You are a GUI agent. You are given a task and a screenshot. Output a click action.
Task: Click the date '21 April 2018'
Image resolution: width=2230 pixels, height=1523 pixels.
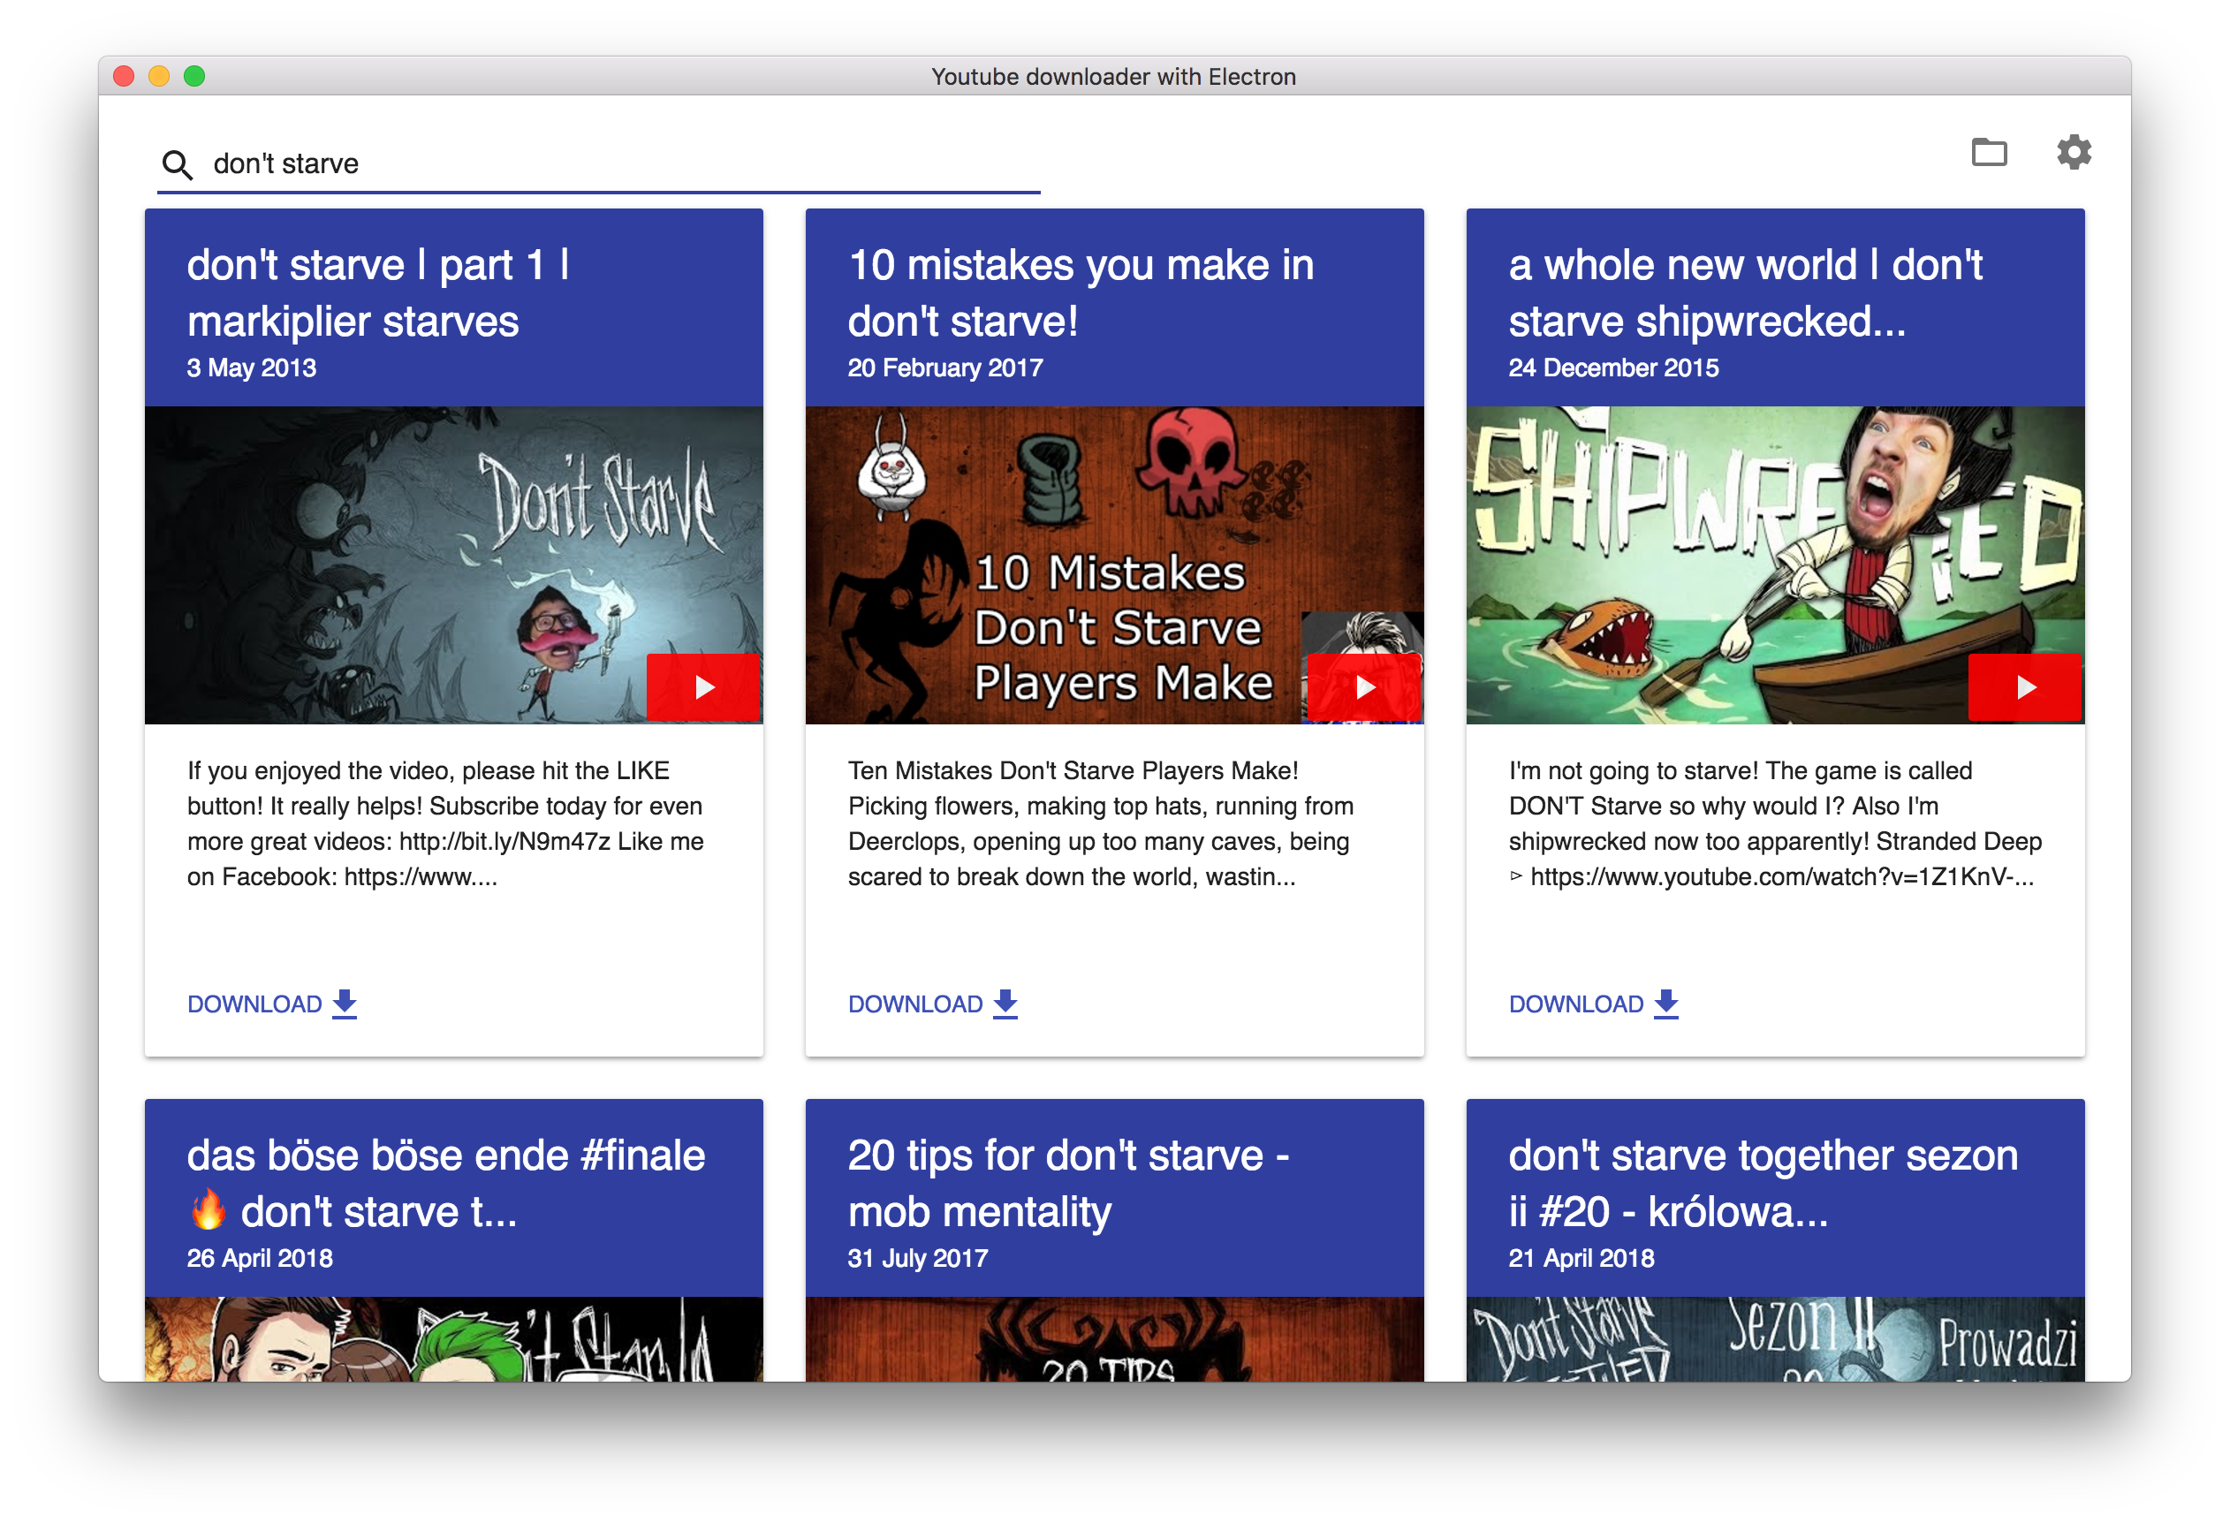pyautogui.click(x=1581, y=1258)
